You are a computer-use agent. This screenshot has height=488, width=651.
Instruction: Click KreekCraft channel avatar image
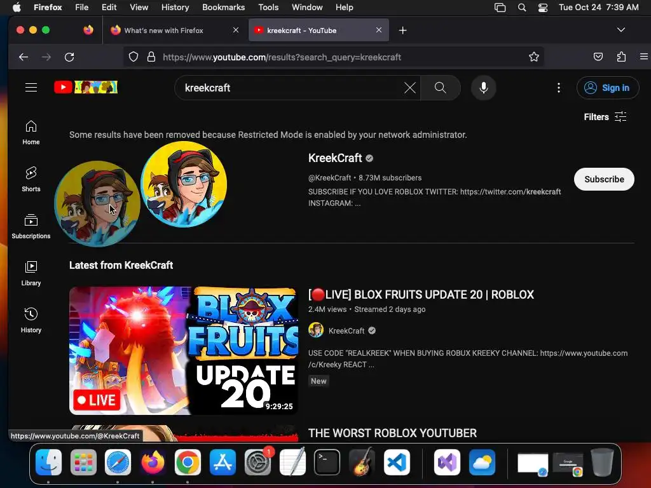point(184,184)
